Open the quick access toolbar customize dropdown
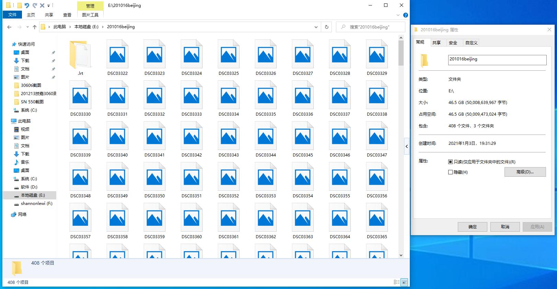 point(48,6)
